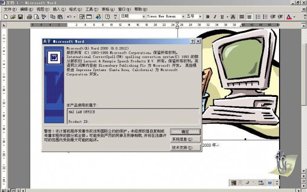Open Times New Roman font dropdown
This screenshot has width=307, height=192.
[183, 16]
